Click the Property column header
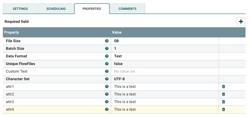 coord(57,32)
